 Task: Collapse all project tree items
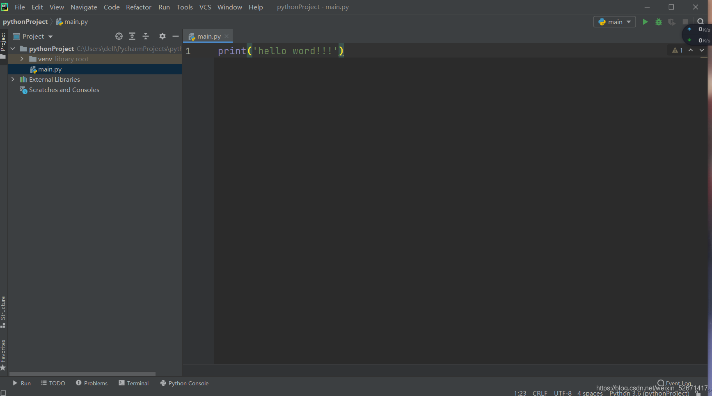[146, 36]
